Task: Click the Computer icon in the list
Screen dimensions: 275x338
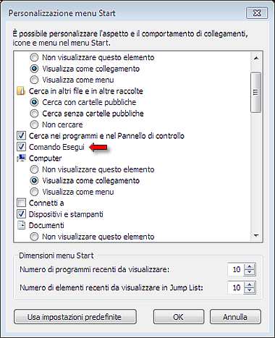Action: pos(21,159)
